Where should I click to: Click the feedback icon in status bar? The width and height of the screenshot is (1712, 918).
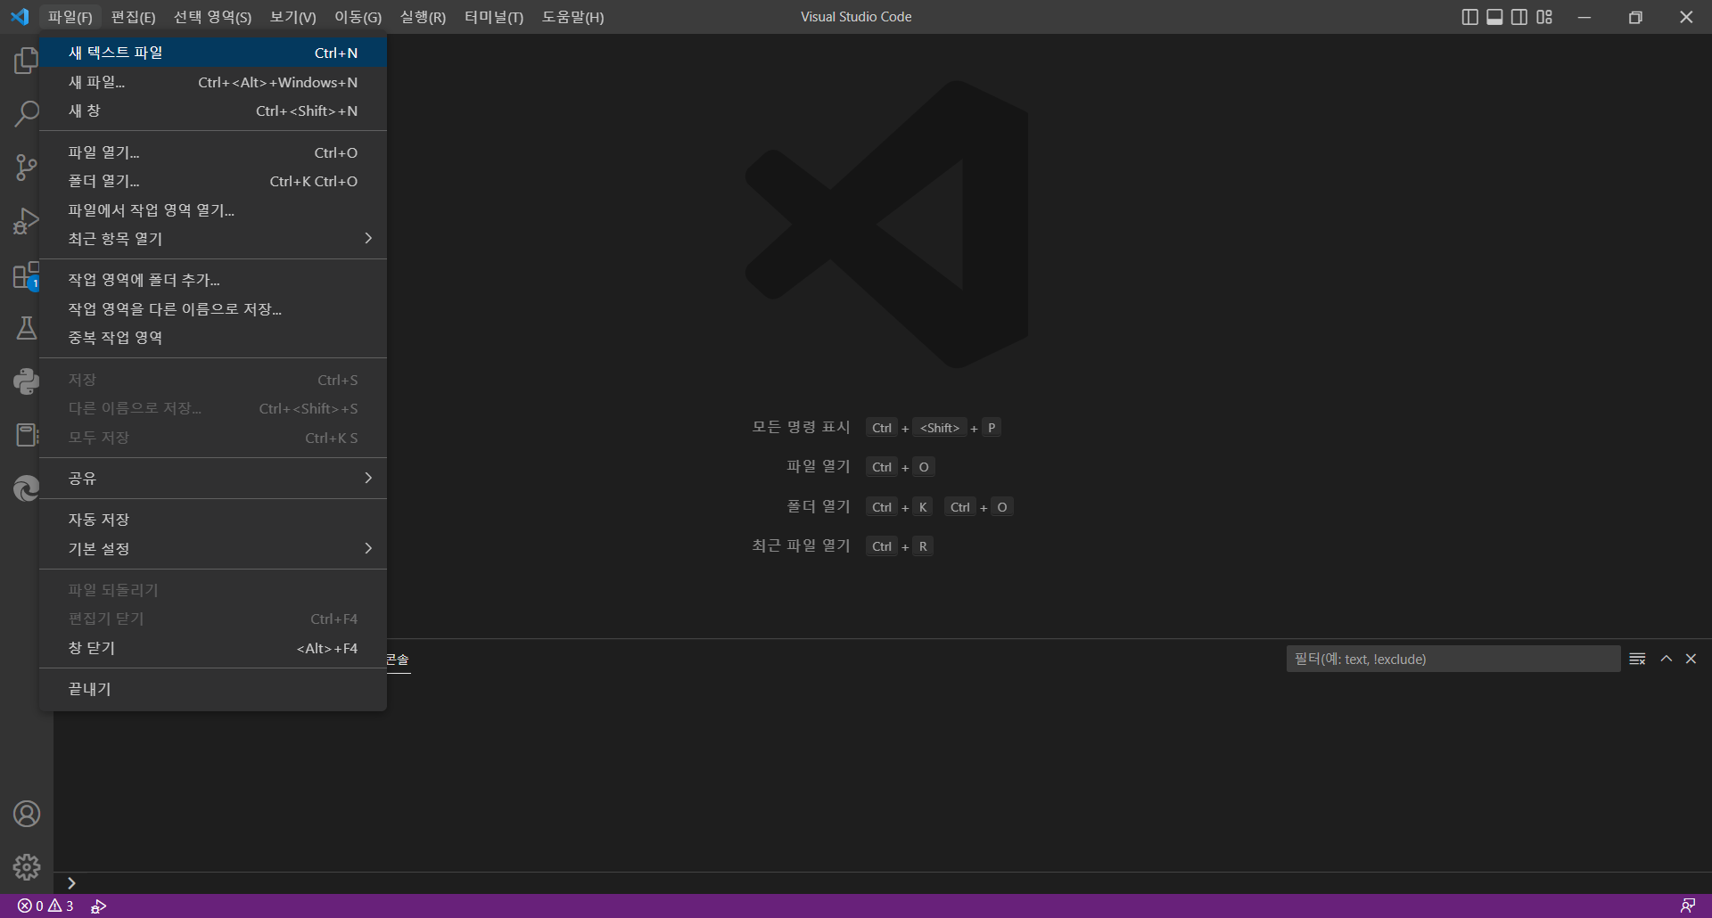1688,906
